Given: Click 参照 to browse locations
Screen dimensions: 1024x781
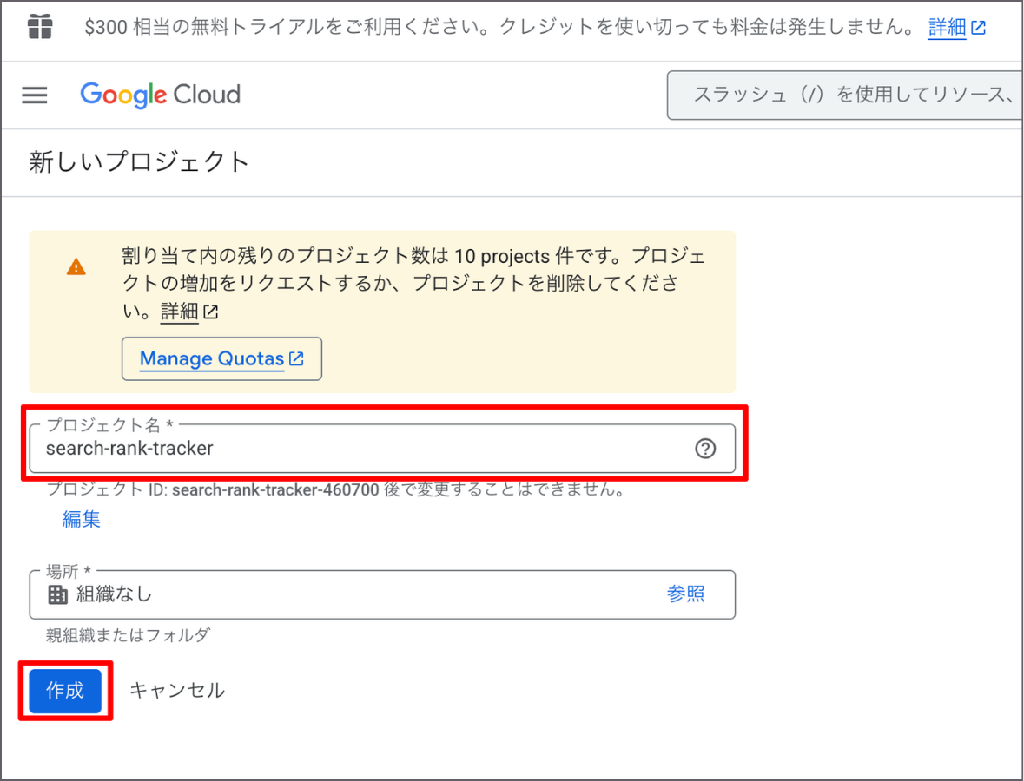Looking at the screenshot, I should [686, 594].
